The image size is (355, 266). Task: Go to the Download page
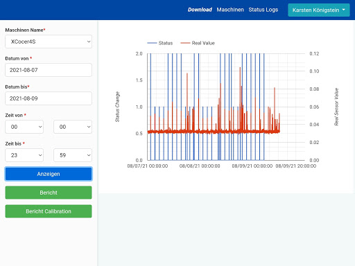pos(200,10)
